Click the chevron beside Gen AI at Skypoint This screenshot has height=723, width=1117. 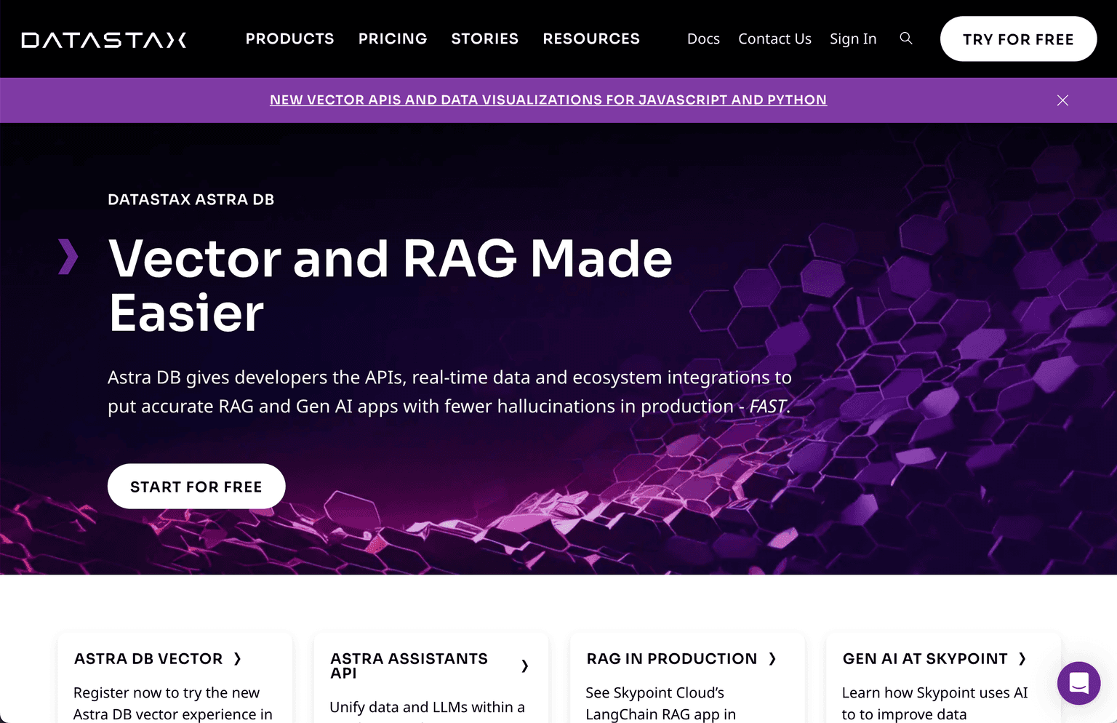[x=1022, y=659]
